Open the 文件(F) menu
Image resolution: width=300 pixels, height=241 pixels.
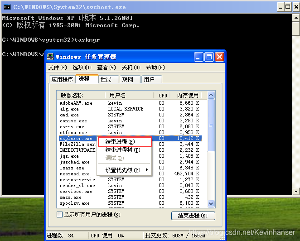(x=58, y=67)
